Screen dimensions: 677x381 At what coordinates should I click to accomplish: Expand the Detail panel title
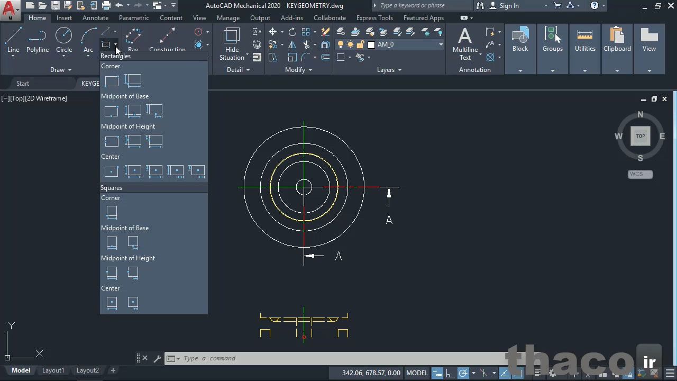[239, 70]
